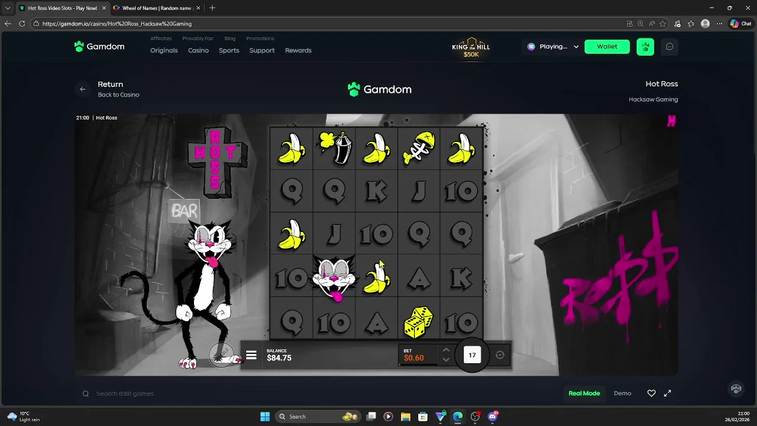Click the yellow dice symbol on reels
Image resolution: width=757 pixels, height=426 pixels.
pos(419,322)
